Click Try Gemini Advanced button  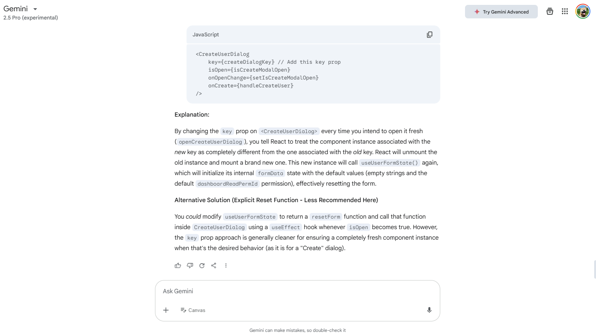point(501,12)
